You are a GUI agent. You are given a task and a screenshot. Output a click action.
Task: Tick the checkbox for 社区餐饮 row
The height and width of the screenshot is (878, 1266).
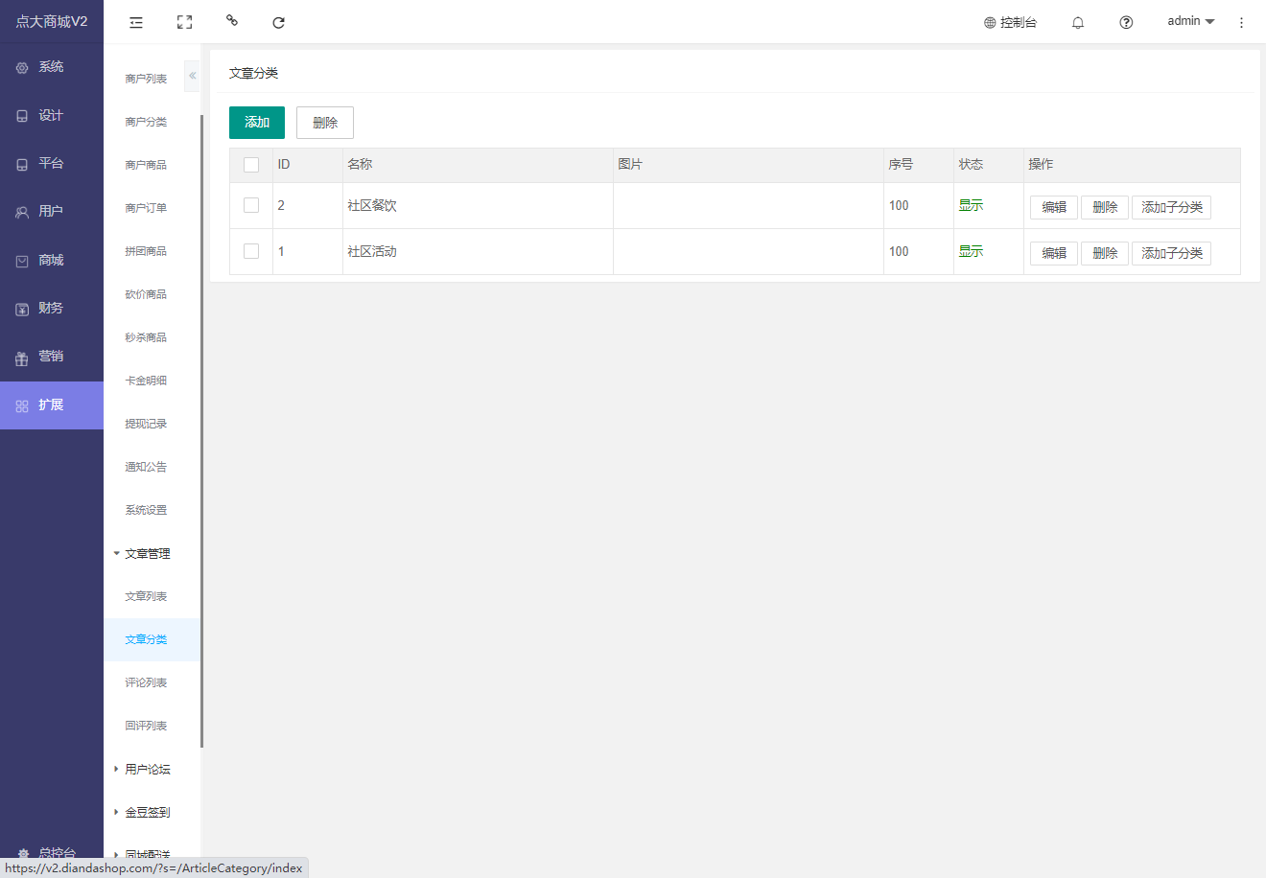click(251, 205)
